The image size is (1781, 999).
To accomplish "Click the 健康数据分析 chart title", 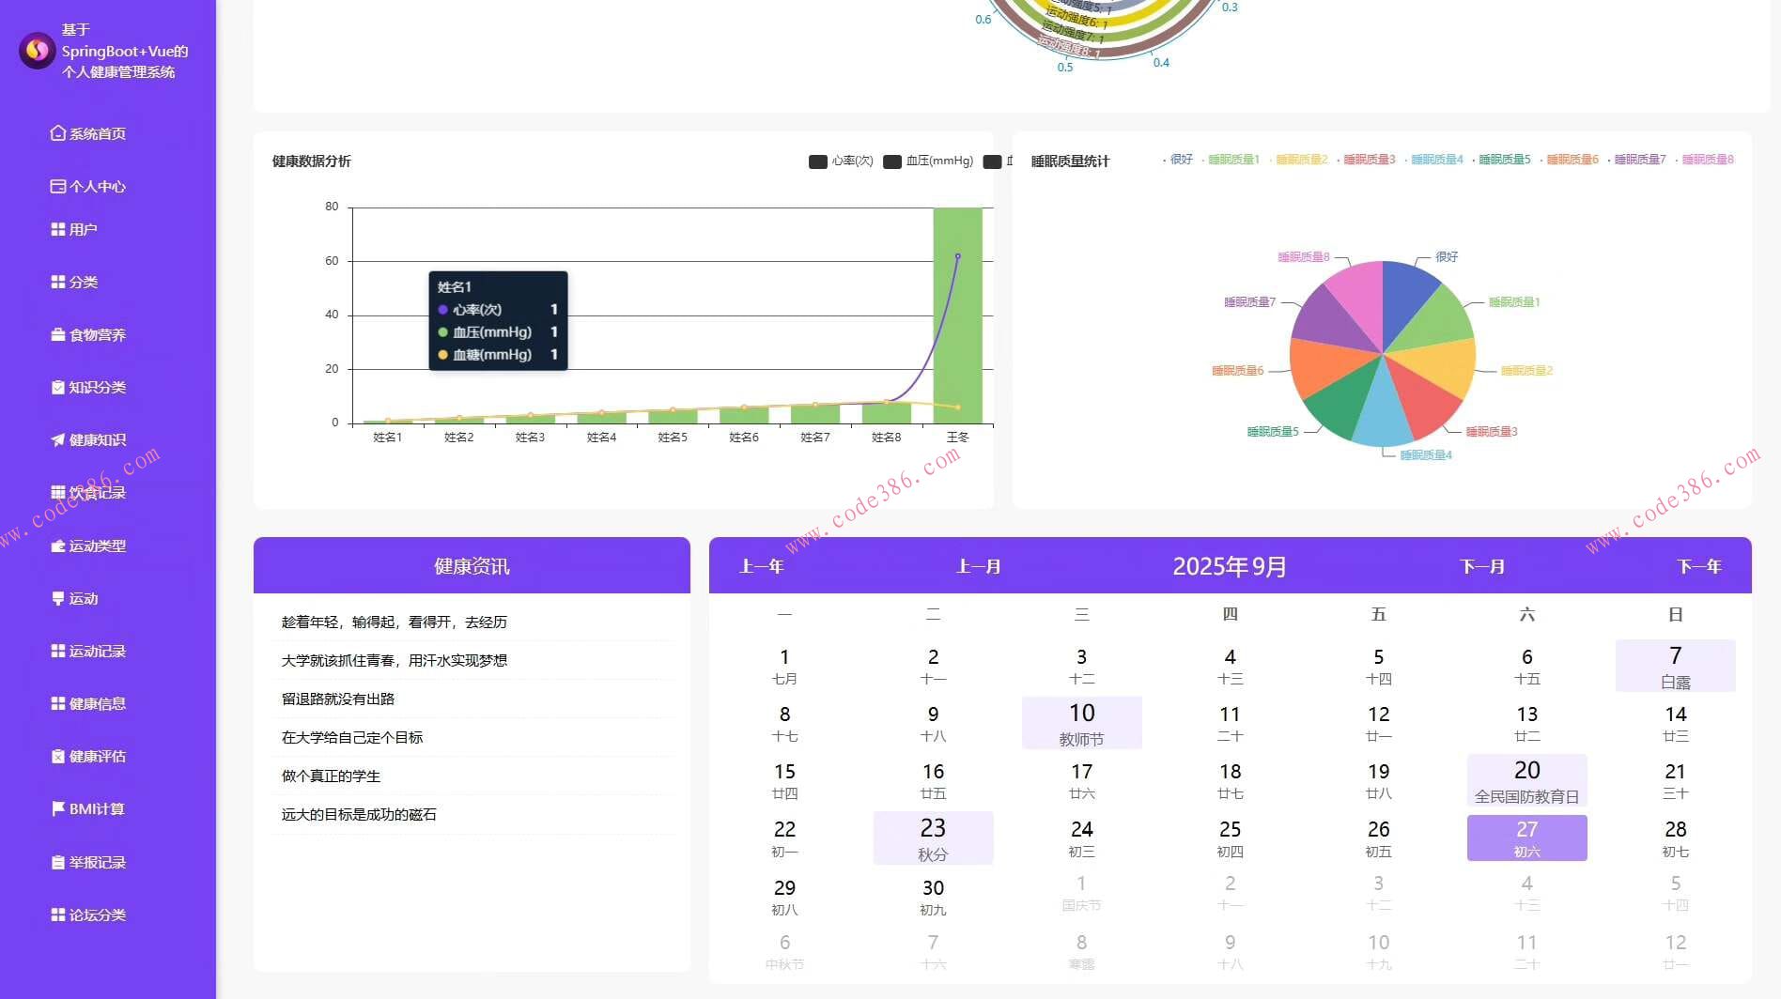I will click(312, 161).
